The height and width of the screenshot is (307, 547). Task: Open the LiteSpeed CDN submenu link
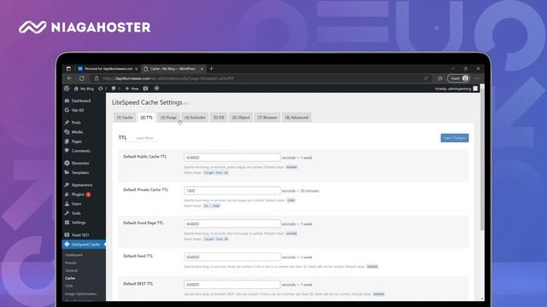[x=68, y=286]
